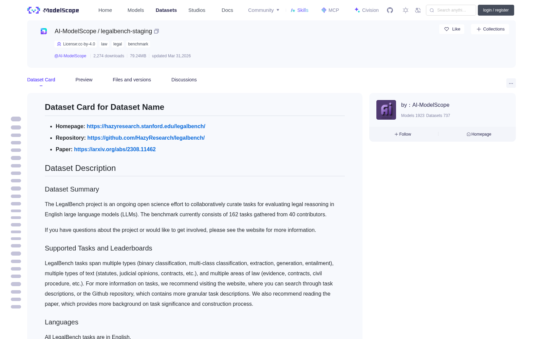
Task: Switch to the Files and versions tab
Action: (132, 80)
